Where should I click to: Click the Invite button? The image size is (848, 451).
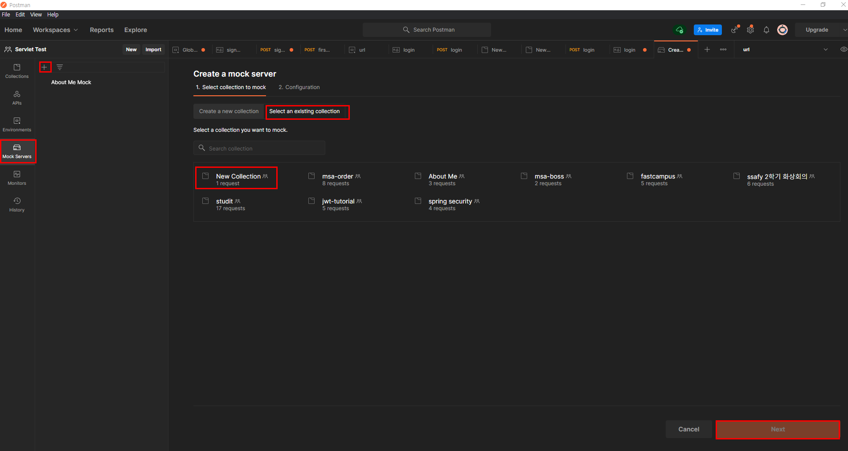click(708, 30)
